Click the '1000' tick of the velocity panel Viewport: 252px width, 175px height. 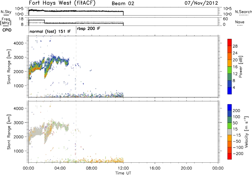pyautogui.click(x=18, y=151)
